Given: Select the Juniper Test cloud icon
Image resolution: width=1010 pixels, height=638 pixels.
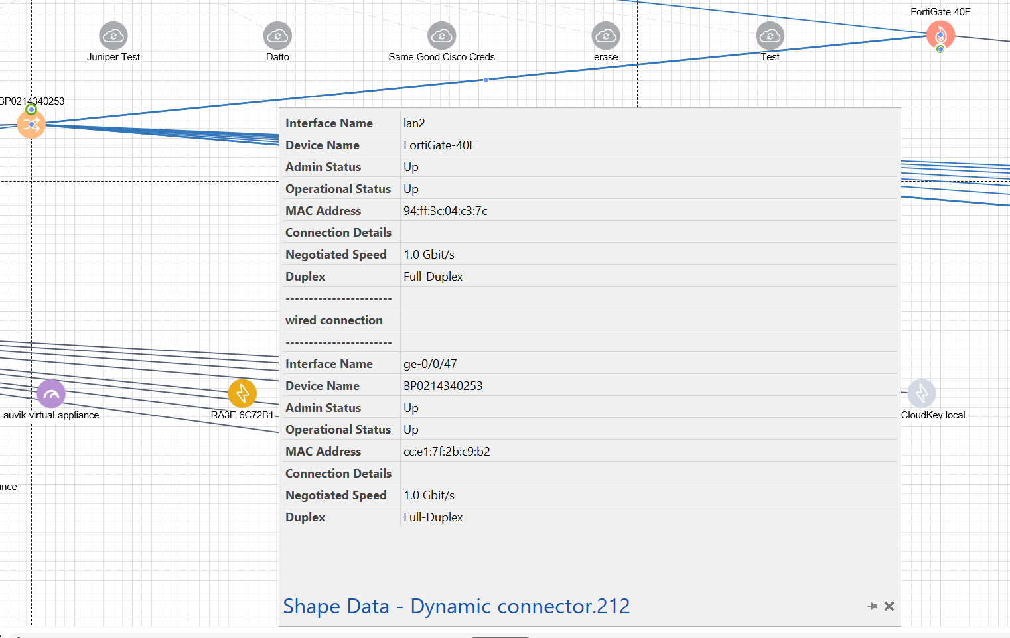Looking at the screenshot, I should pyautogui.click(x=113, y=36).
